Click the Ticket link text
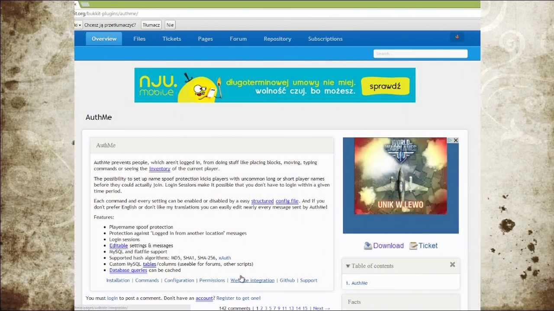The image size is (554, 311). (x=428, y=246)
